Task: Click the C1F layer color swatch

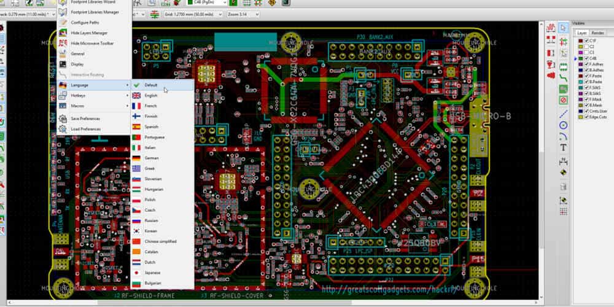Action: (581, 41)
